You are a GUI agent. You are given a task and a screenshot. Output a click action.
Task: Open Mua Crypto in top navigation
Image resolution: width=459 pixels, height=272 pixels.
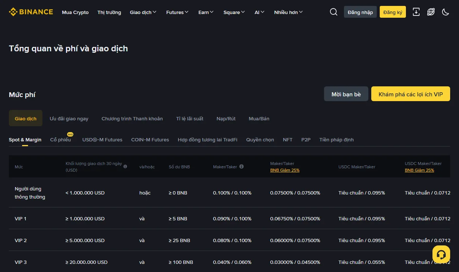(75, 12)
